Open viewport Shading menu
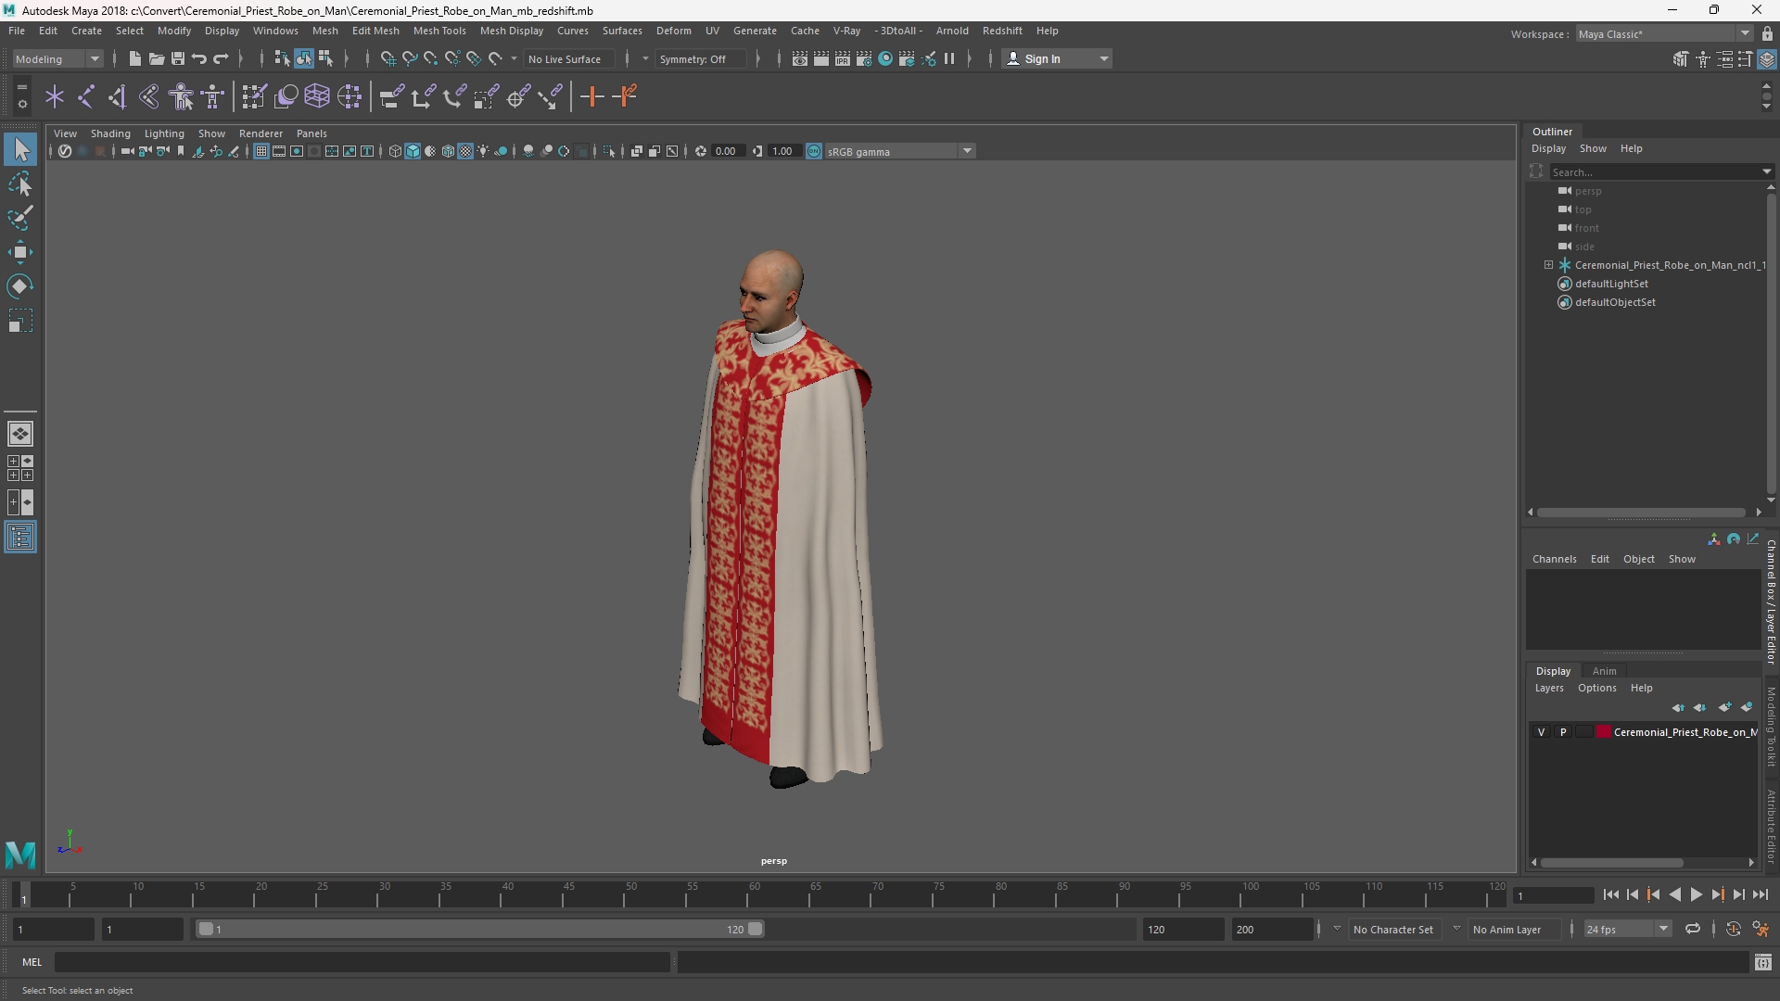This screenshot has width=1780, height=1001. click(110, 133)
